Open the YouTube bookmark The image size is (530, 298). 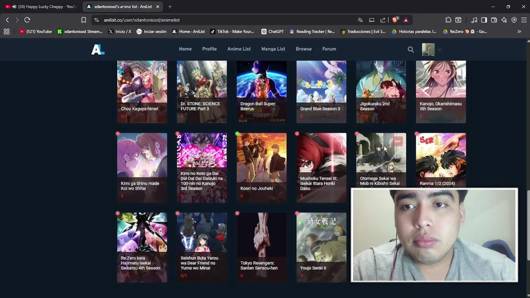pos(36,31)
